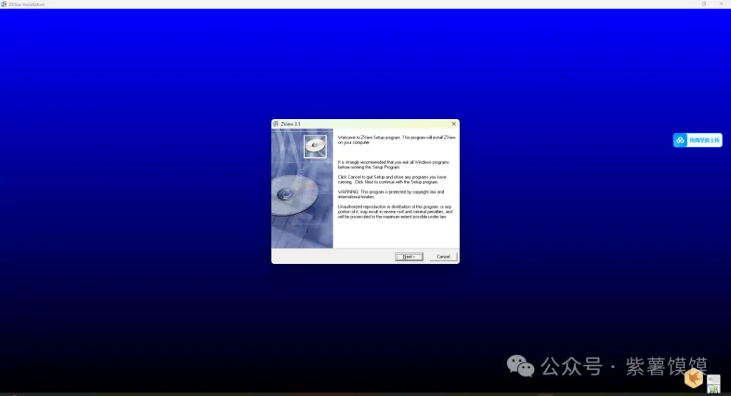
Task: Close the ZView Installation window
Action: 721,4
